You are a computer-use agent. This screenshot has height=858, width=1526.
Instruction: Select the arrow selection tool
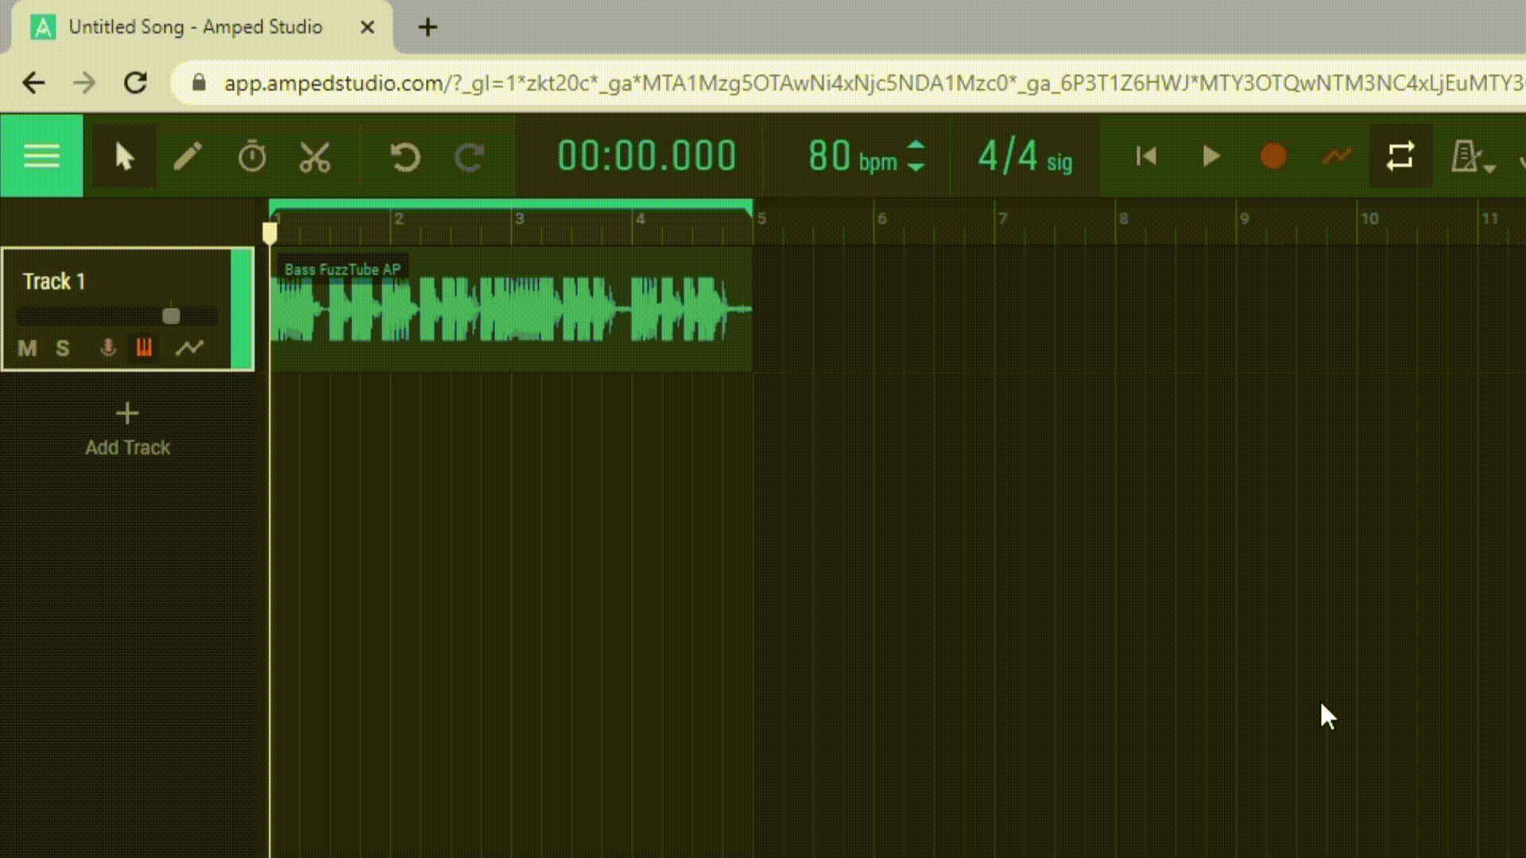click(x=124, y=156)
